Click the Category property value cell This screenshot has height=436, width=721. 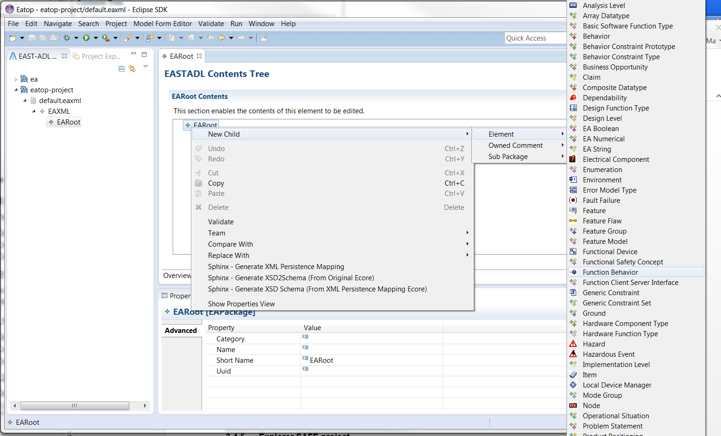[371, 339]
